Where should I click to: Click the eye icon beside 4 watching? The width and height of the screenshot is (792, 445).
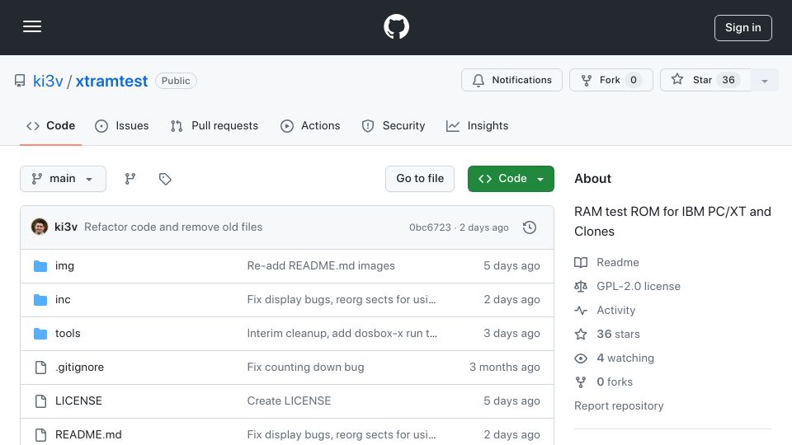pos(581,358)
